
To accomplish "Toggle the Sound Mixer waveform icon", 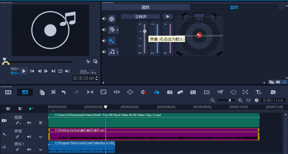I will pyautogui.click(x=156, y=92).
